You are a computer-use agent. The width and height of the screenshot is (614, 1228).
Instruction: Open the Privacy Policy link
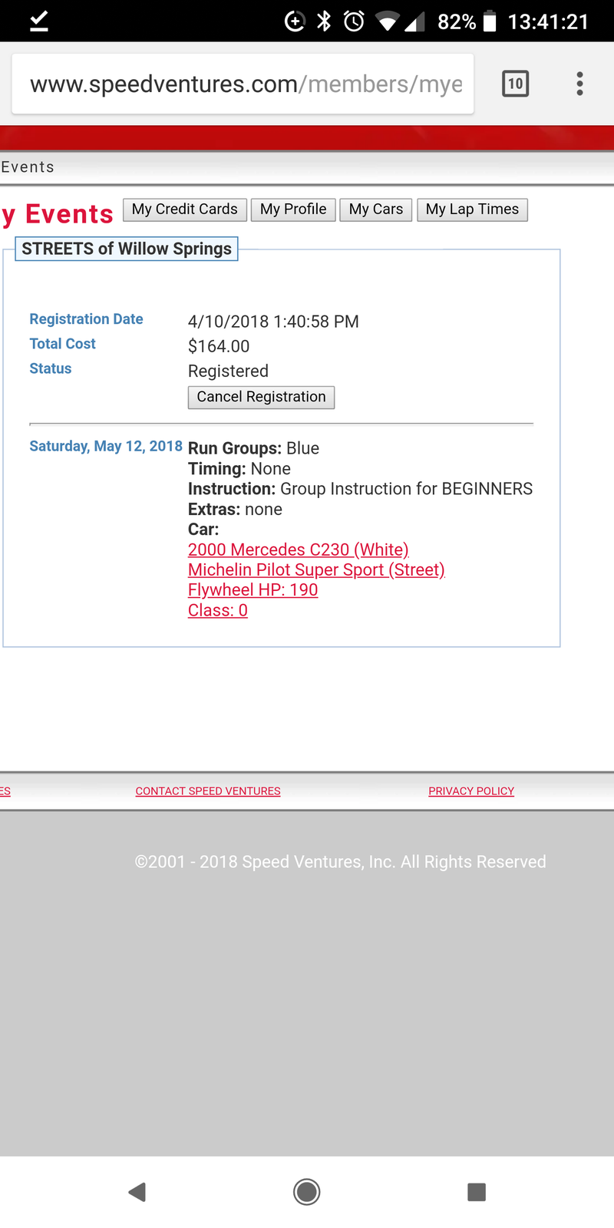[471, 791]
